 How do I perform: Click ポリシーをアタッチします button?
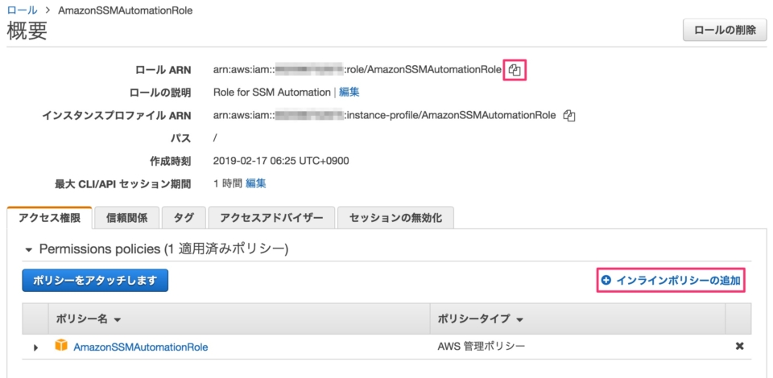point(95,281)
